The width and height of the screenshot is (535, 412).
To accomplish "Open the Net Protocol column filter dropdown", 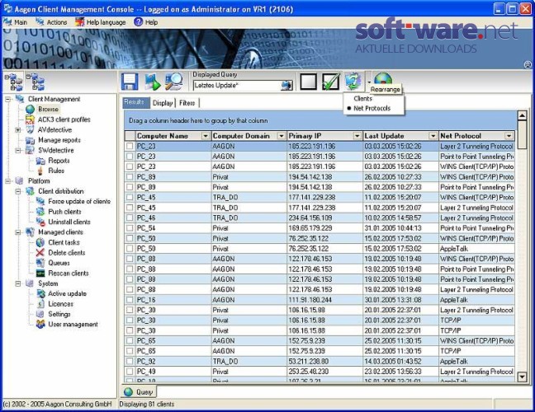I will (509, 136).
